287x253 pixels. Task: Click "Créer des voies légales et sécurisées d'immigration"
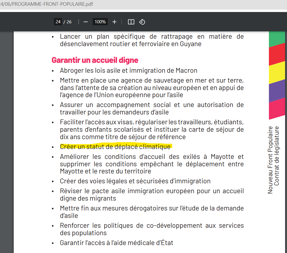(x=135, y=181)
